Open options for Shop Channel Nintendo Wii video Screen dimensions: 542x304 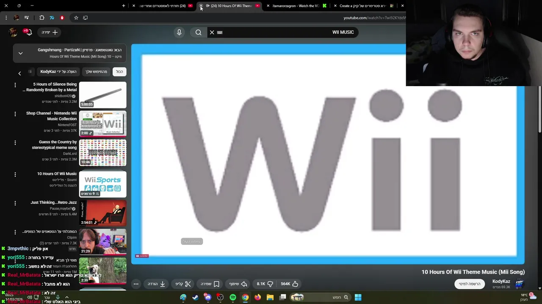(15, 114)
